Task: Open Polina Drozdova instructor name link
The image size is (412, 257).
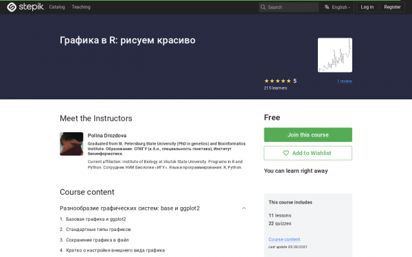Action: (x=107, y=136)
